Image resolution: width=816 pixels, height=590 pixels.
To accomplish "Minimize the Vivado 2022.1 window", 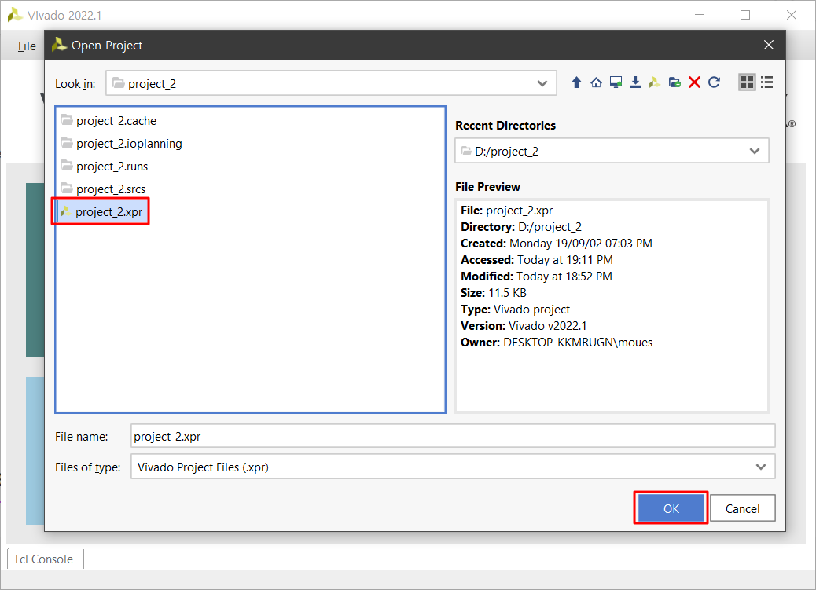I will [700, 15].
